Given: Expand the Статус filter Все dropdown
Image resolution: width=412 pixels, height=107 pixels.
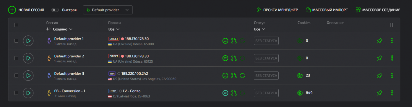Looking at the screenshot, I should point(259,29).
